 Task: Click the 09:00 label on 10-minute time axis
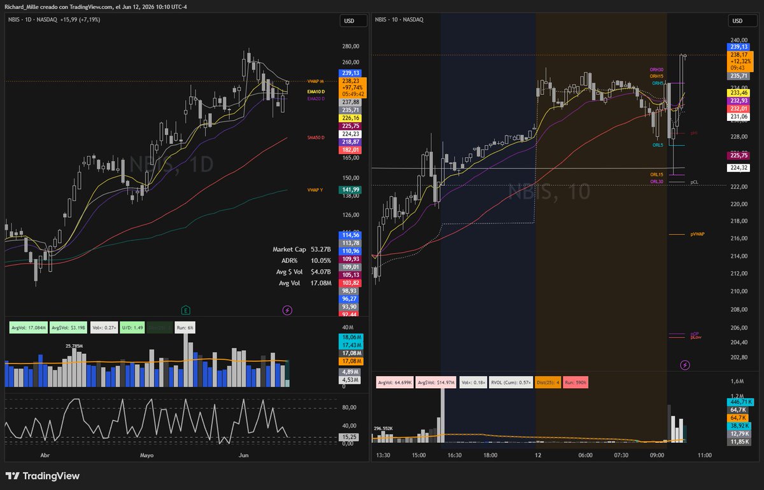658,455
